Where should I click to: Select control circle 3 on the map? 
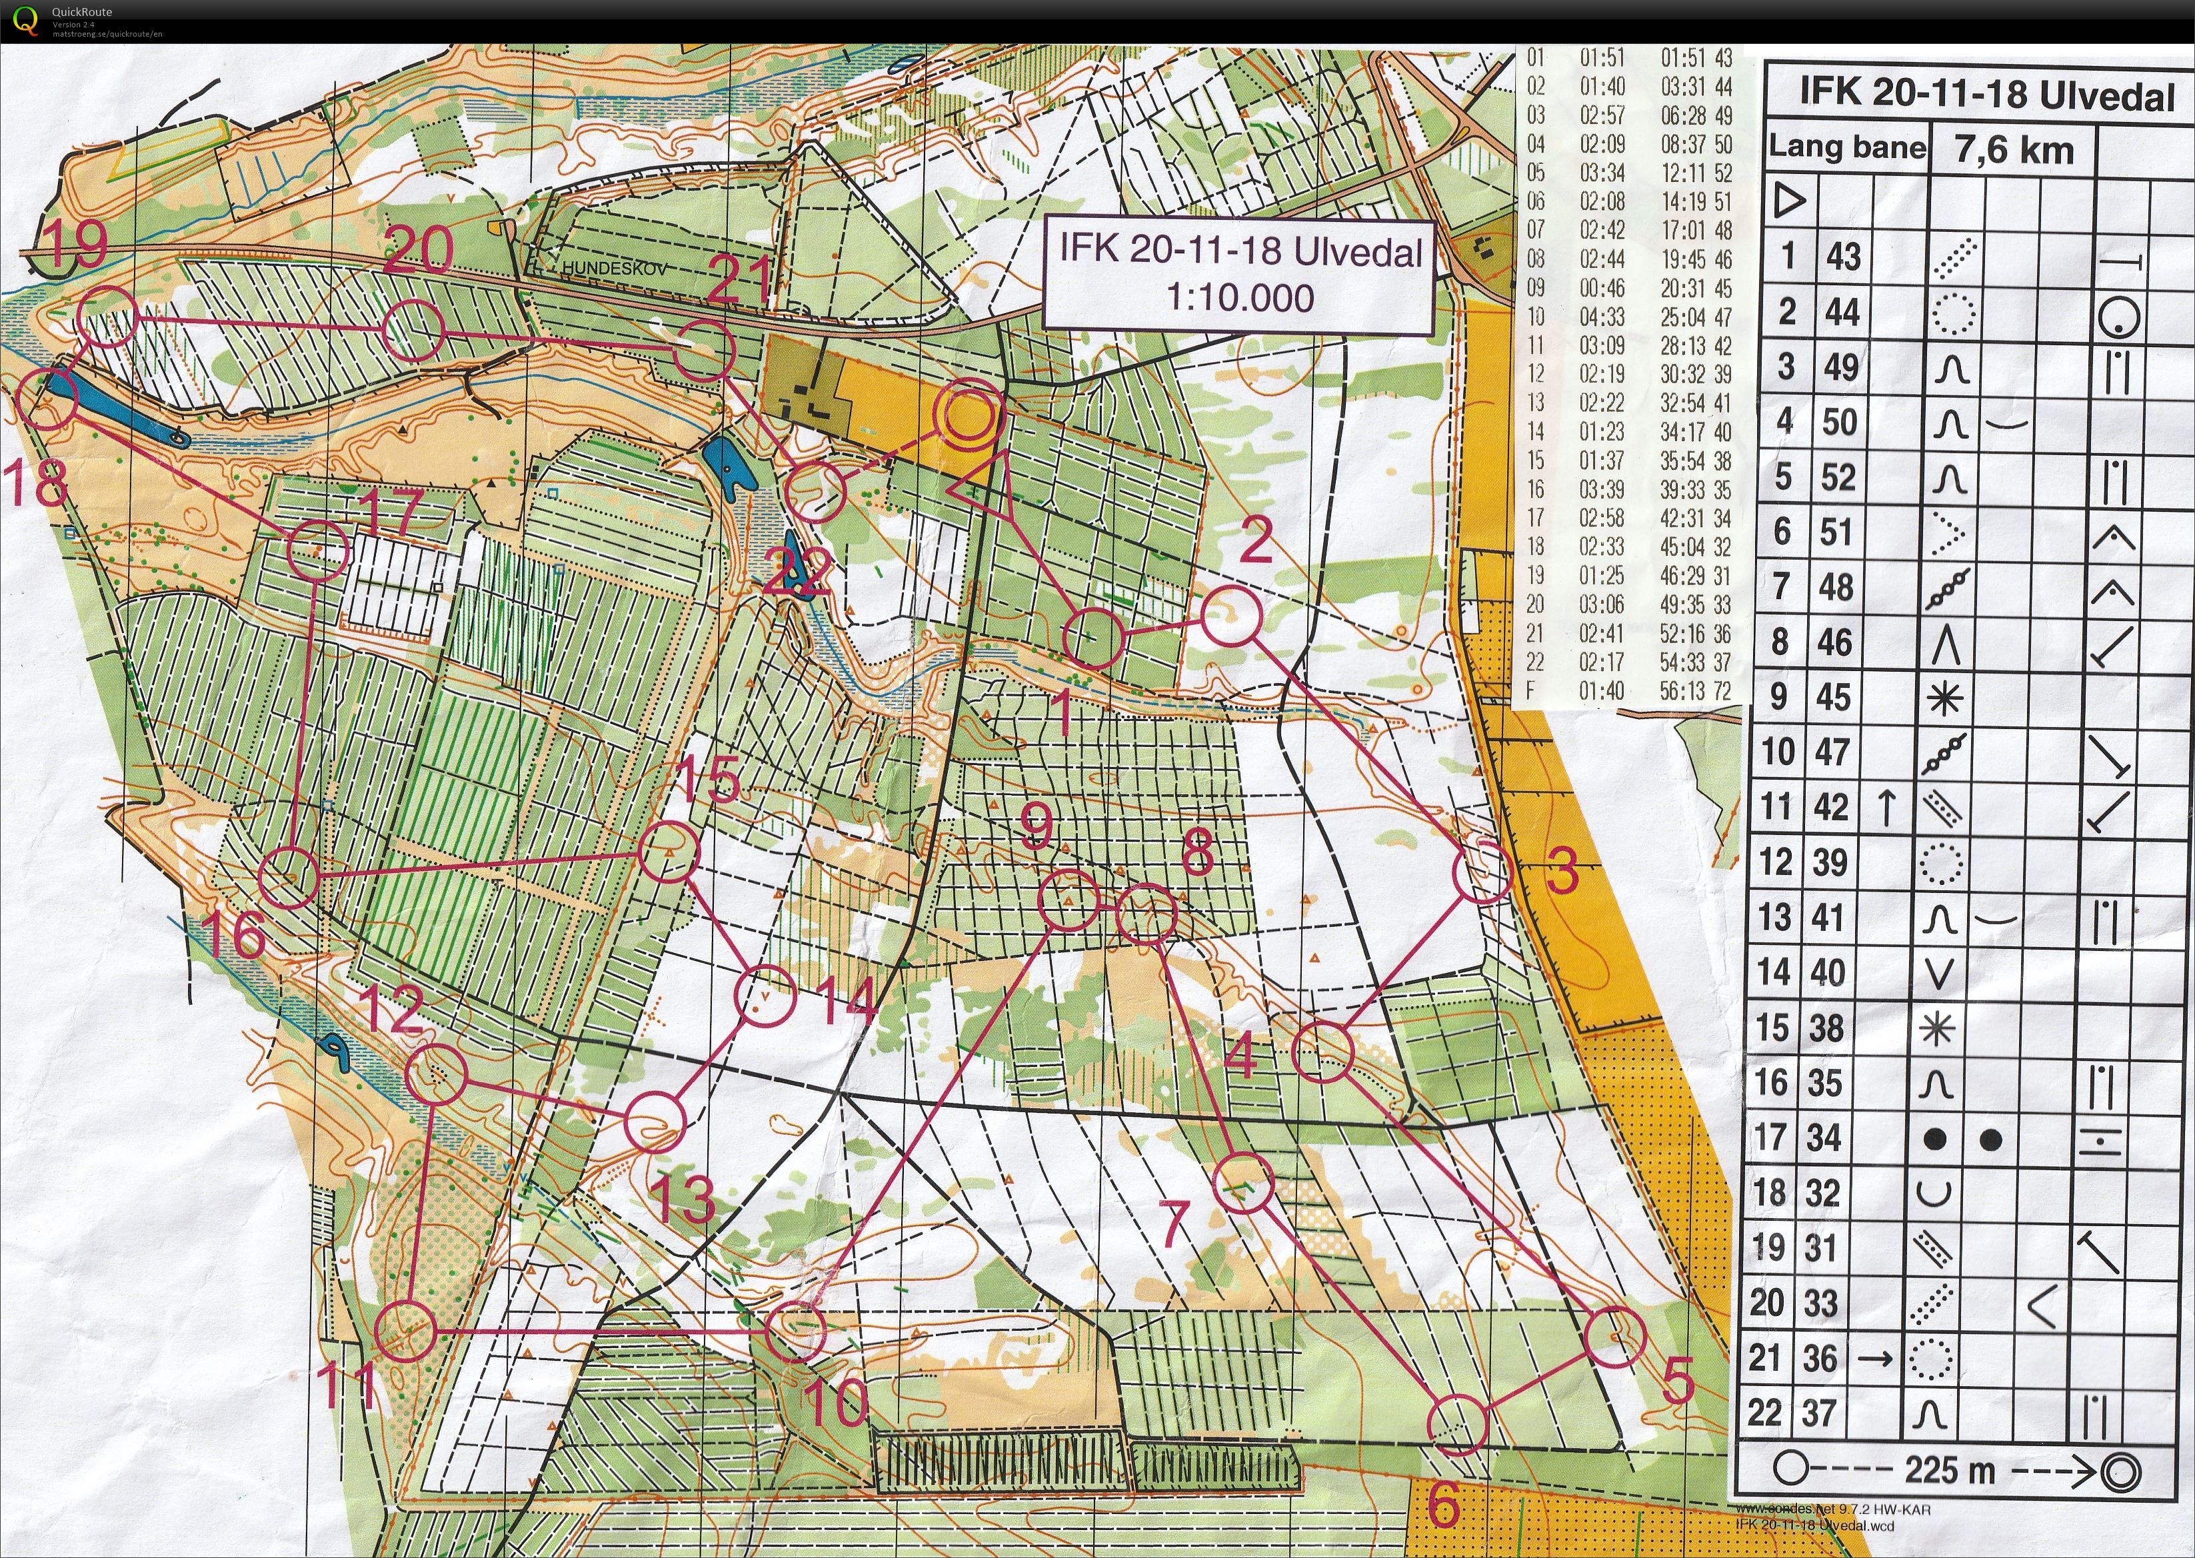1483,873
